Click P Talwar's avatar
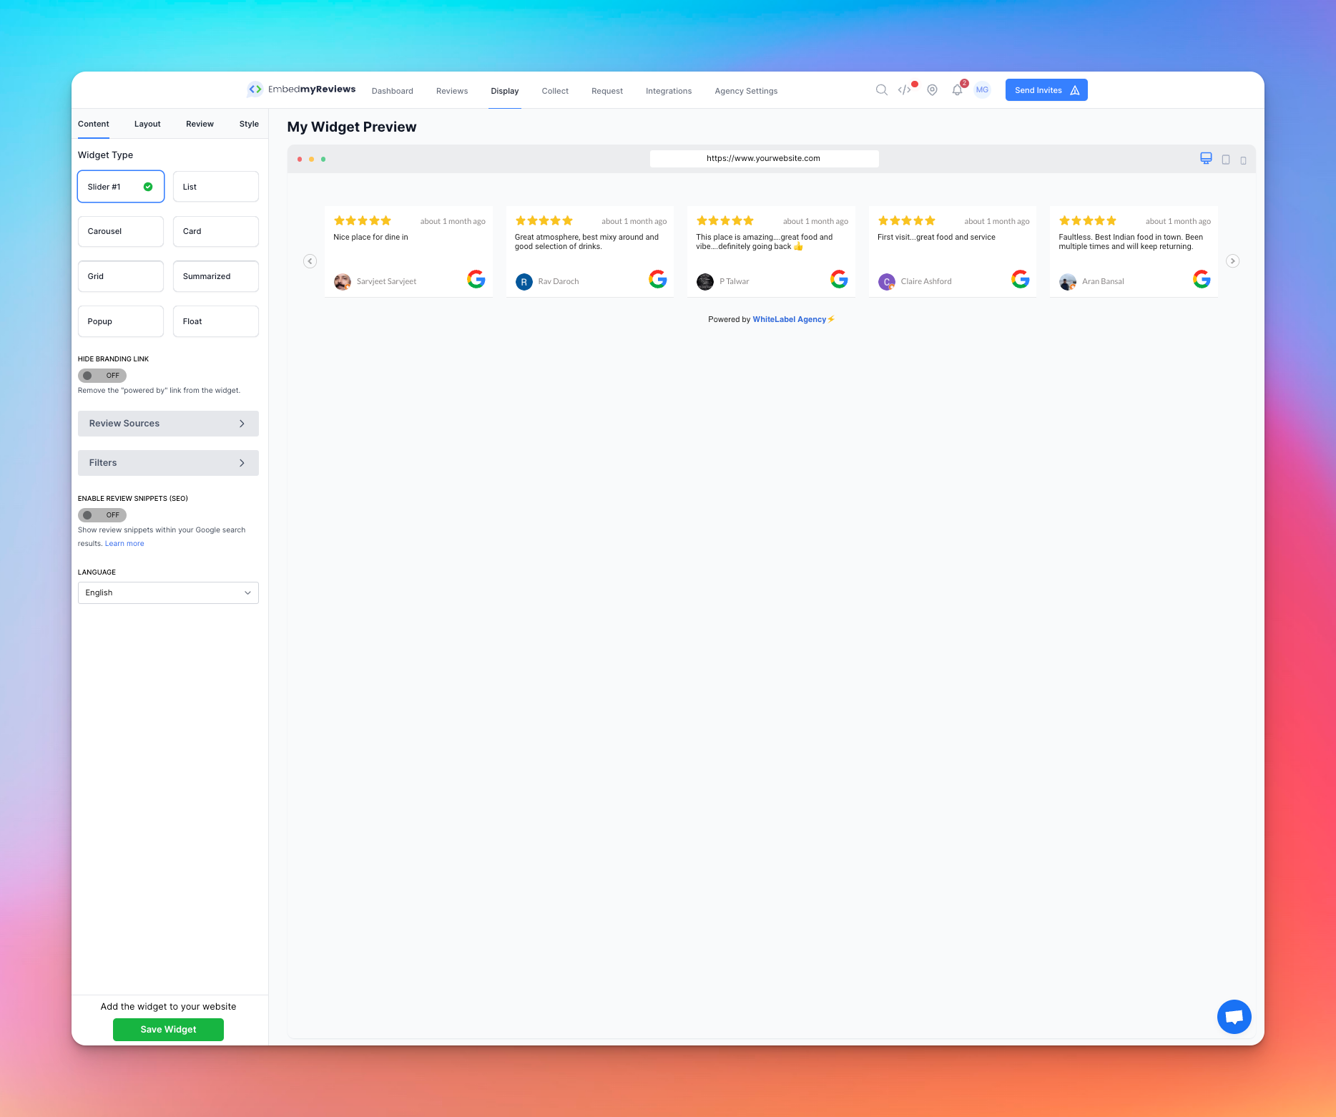The height and width of the screenshot is (1117, 1336). tap(705, 282)
